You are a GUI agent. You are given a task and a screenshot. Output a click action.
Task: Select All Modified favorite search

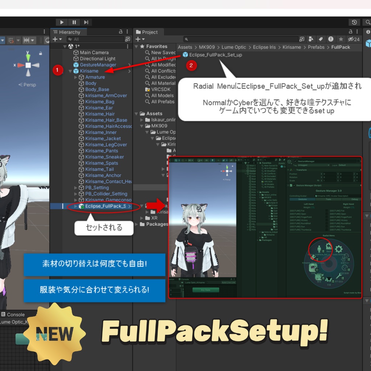click(x=161, y=65)
